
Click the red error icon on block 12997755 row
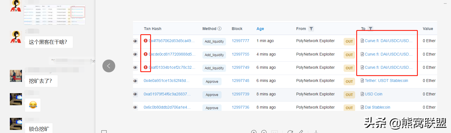click(146, 54)
